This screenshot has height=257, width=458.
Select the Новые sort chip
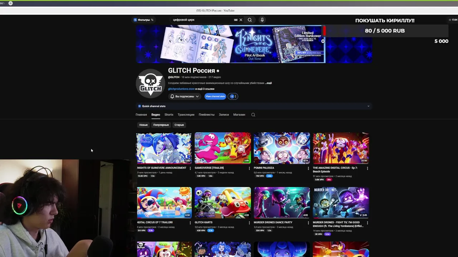[x=143, y=125]
